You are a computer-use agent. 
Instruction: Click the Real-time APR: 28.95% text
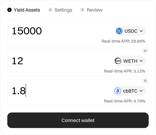[123, 41]
